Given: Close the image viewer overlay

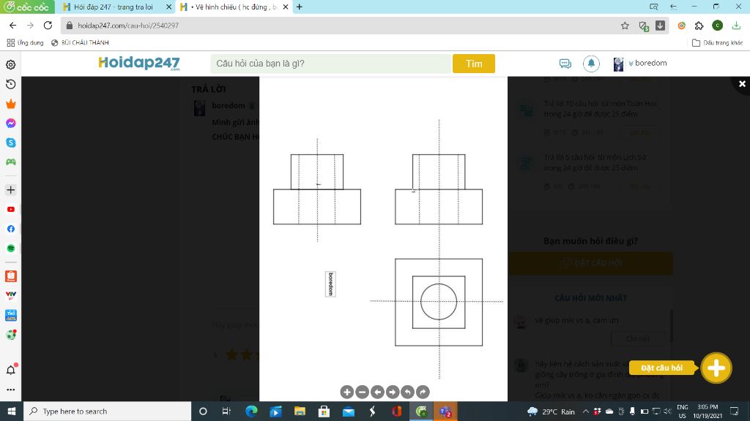Looking at the screenshot, I should coord(742,84).
